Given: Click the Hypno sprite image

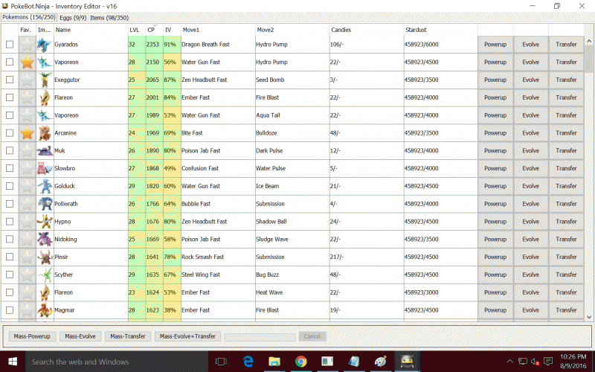Looking at the screenshot, I should (x=45, y=221).
